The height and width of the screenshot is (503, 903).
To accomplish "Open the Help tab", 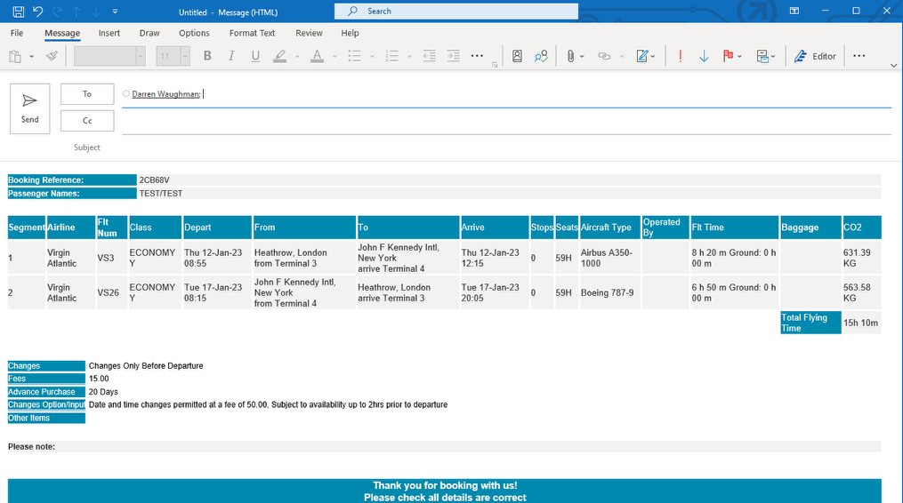I will (350, 33).
